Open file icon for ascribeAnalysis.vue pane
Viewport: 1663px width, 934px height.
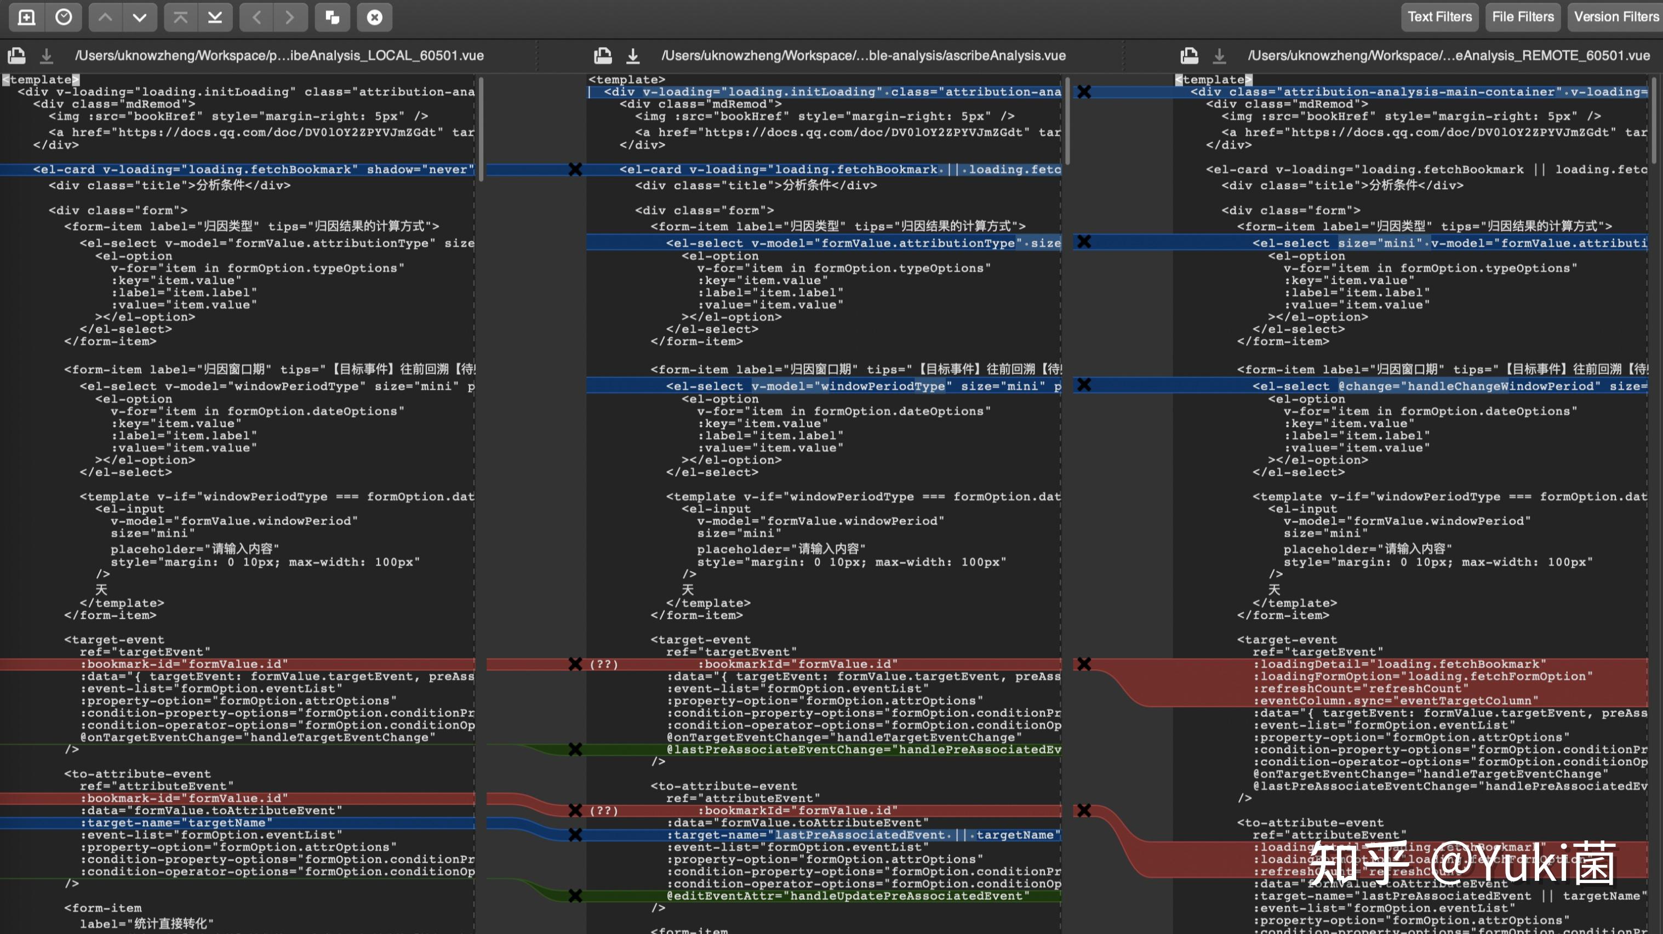point(603,56)
